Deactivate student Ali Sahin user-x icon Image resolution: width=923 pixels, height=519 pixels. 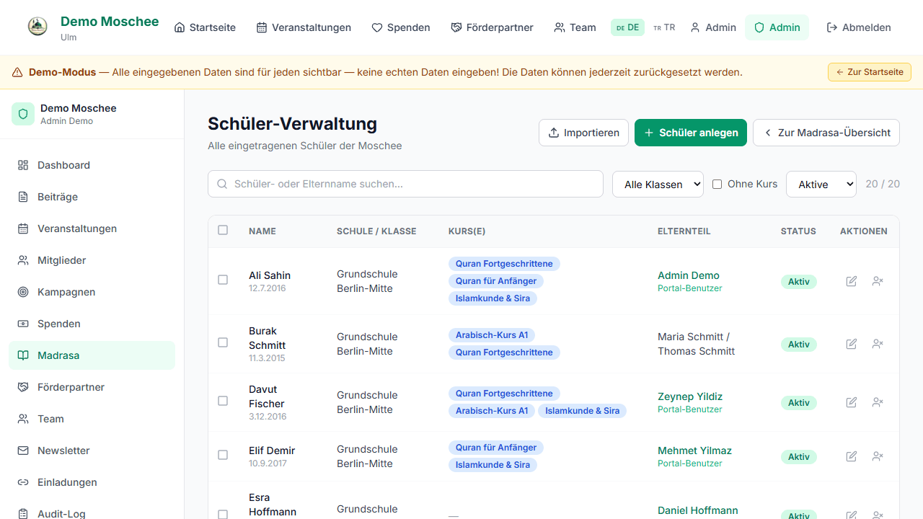(878, 281)
